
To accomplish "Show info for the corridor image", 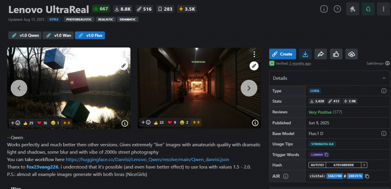I will [x=255, y=123].
